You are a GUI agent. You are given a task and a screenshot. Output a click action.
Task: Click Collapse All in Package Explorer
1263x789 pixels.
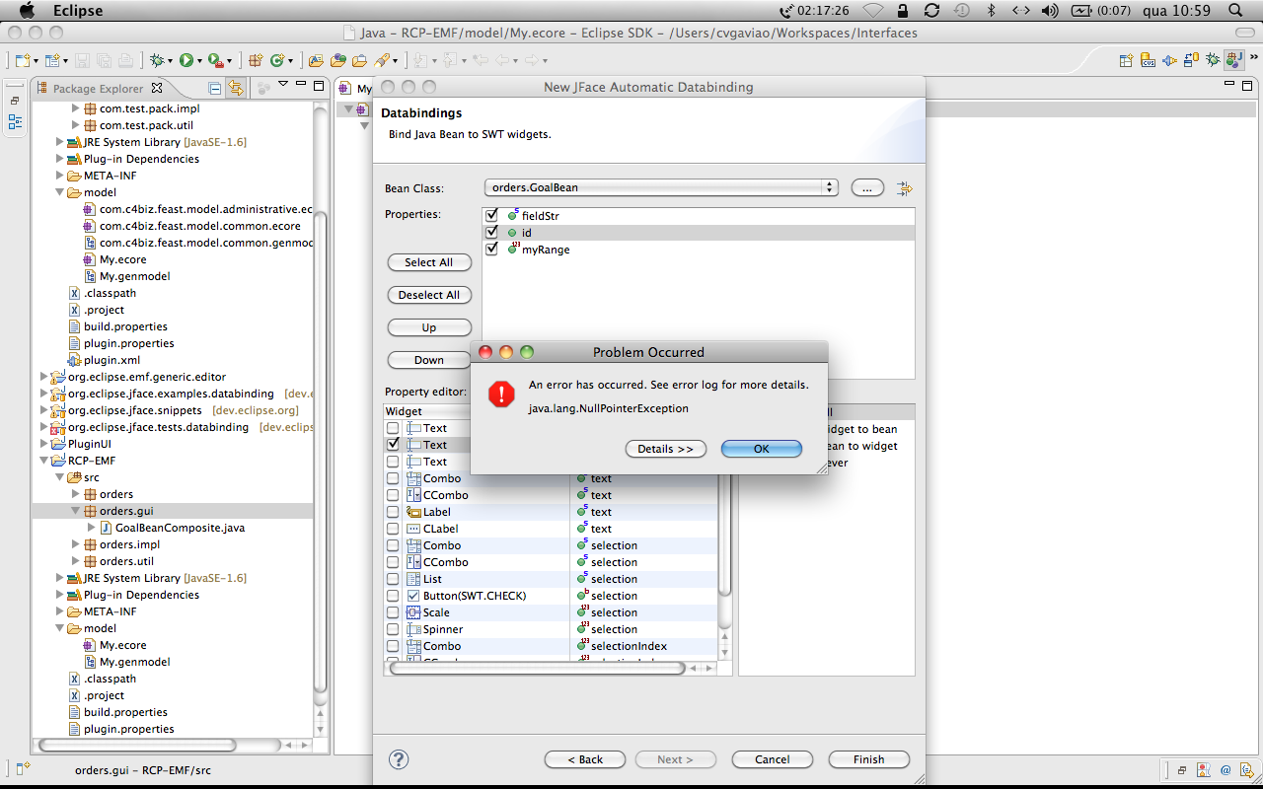(x=215, y=88)
